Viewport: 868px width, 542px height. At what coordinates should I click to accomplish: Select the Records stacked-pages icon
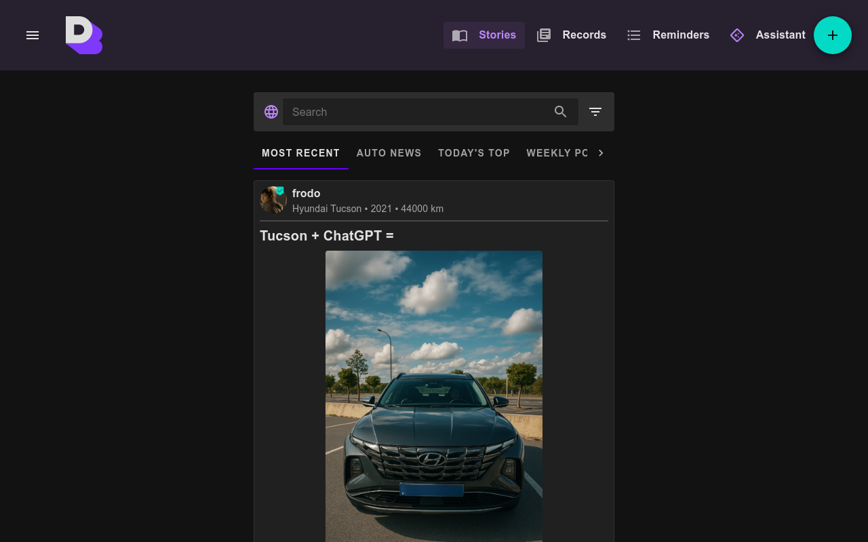point(543,35)
